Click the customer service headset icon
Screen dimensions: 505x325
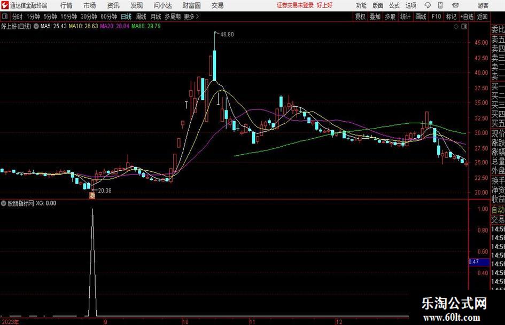coord(428,5)
